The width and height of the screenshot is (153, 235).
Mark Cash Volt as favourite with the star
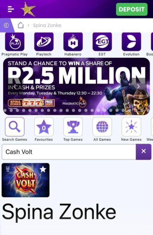[x=43, y=169]
